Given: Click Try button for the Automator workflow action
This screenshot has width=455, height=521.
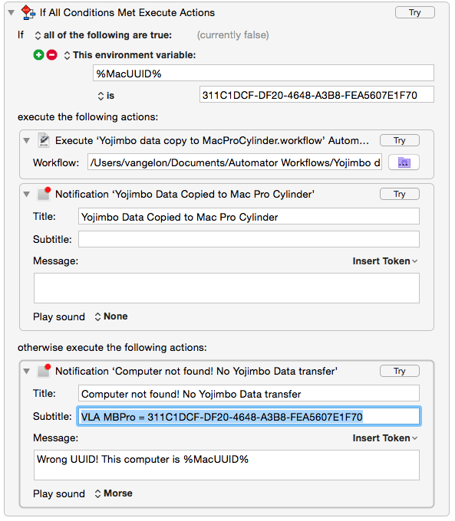Looking at the screenshot, I should point(400,140).
